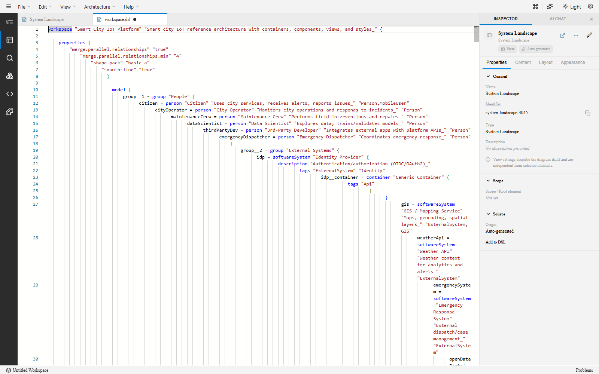The image size is (599, 374).
Task: Open the settings gear
Action: pyautogui.click(x=590, y=6)
